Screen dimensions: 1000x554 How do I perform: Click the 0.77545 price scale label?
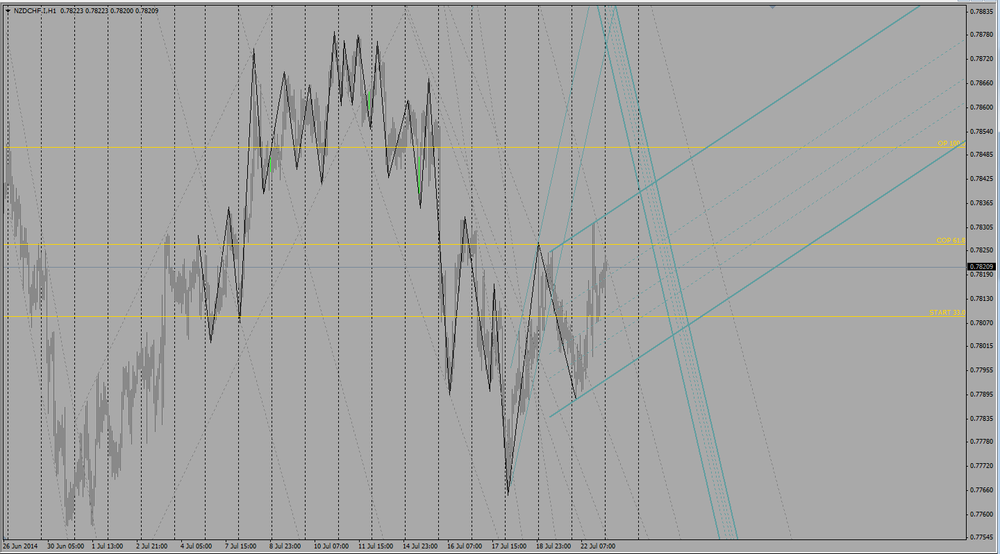point(981,537)
